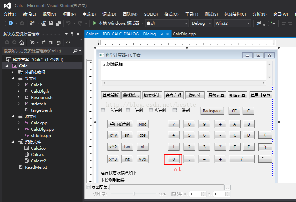The width and height of the screenshot is (296, 202).
Task: Click the CE button
Action: [x=234, y=111]
